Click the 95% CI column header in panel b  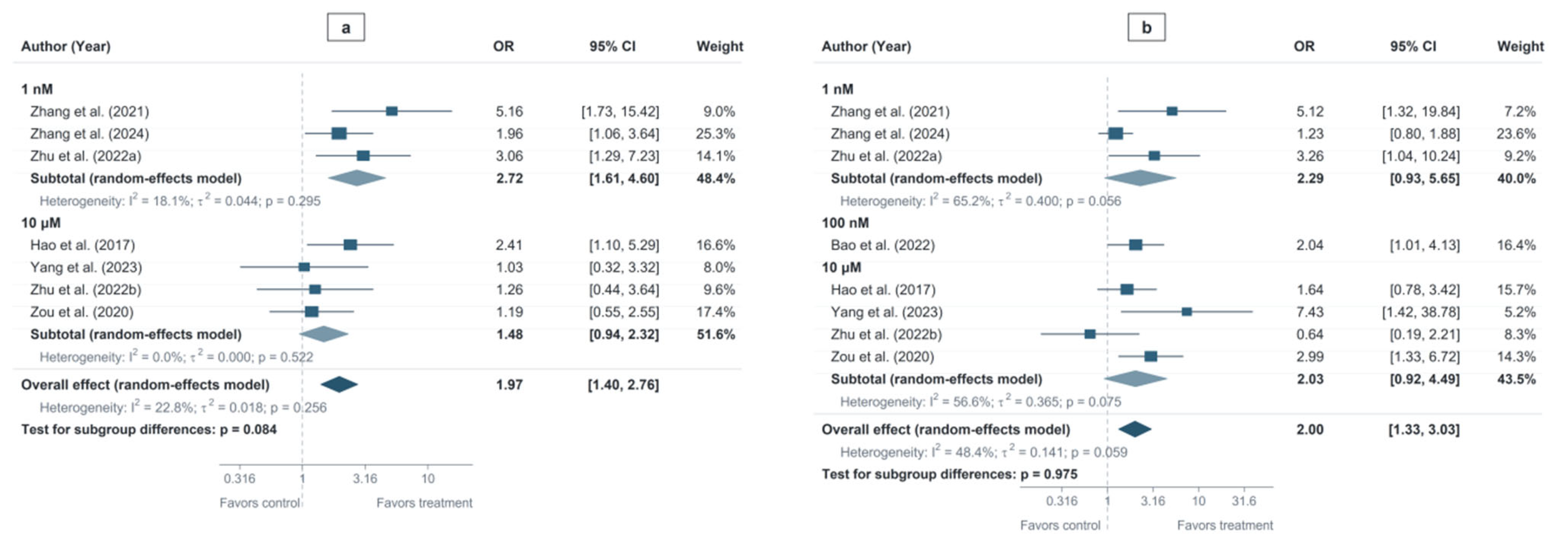tap(1413, 46)
